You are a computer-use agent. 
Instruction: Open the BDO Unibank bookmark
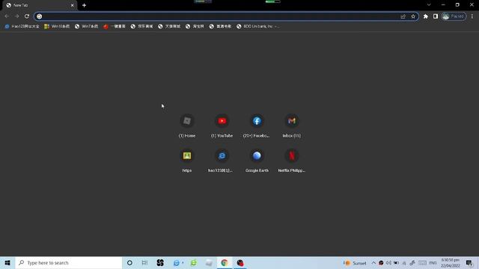pos(257,27)
